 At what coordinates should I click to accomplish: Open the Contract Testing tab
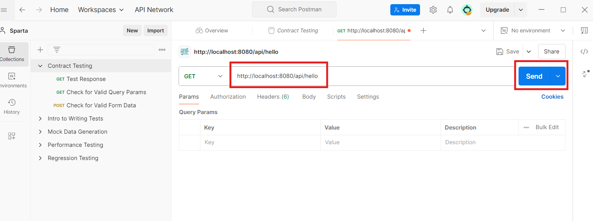(293, 30)
